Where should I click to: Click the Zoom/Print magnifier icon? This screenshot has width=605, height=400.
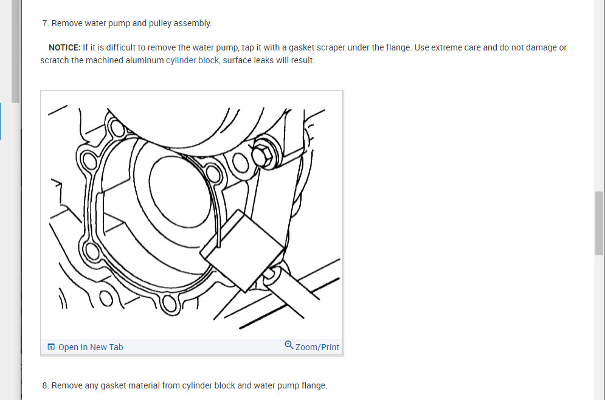point(289,345)
